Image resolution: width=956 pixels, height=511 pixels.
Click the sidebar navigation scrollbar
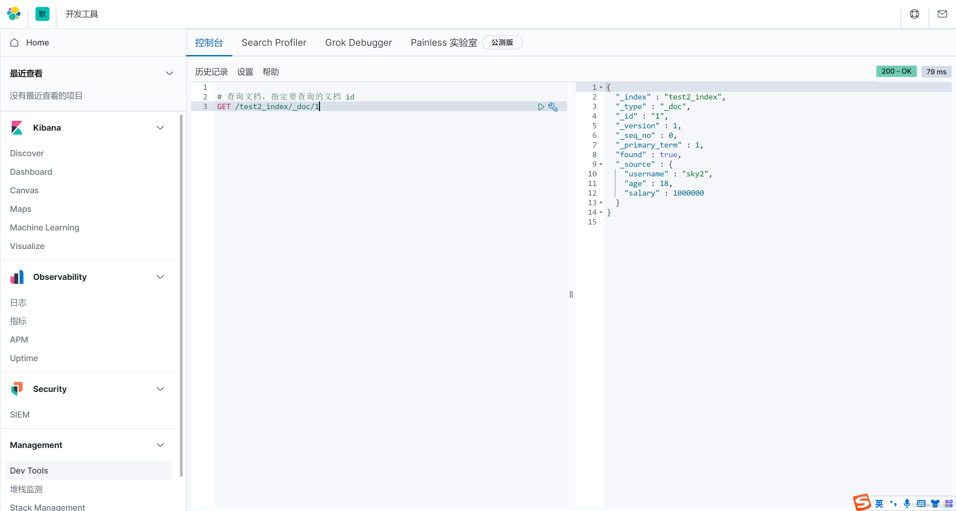pyautogui.click(x=181, y=295)
